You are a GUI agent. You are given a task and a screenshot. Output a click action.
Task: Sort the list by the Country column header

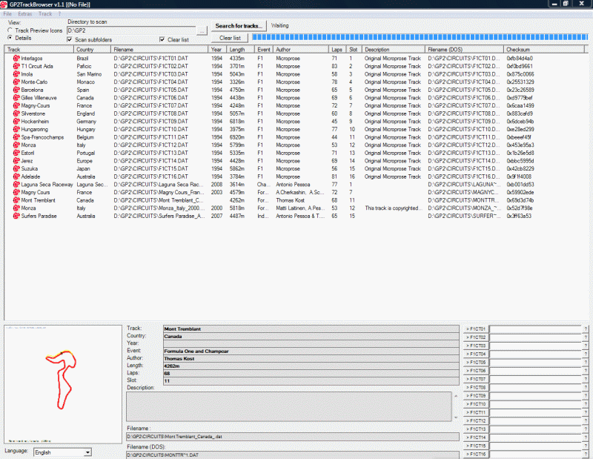tap(92, 50)
